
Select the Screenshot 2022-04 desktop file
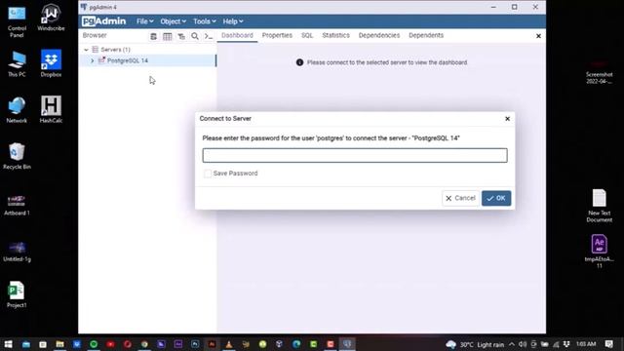tap(599, 72)
